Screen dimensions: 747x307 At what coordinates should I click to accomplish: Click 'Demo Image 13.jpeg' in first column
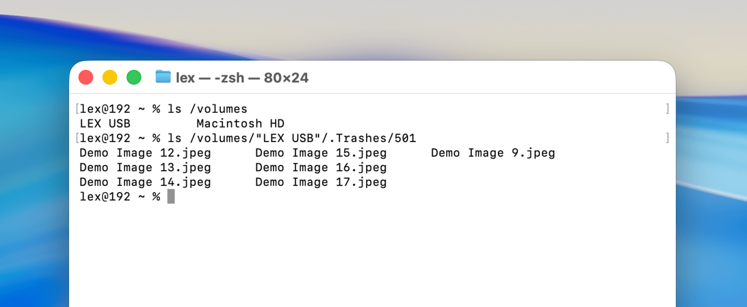145,167
